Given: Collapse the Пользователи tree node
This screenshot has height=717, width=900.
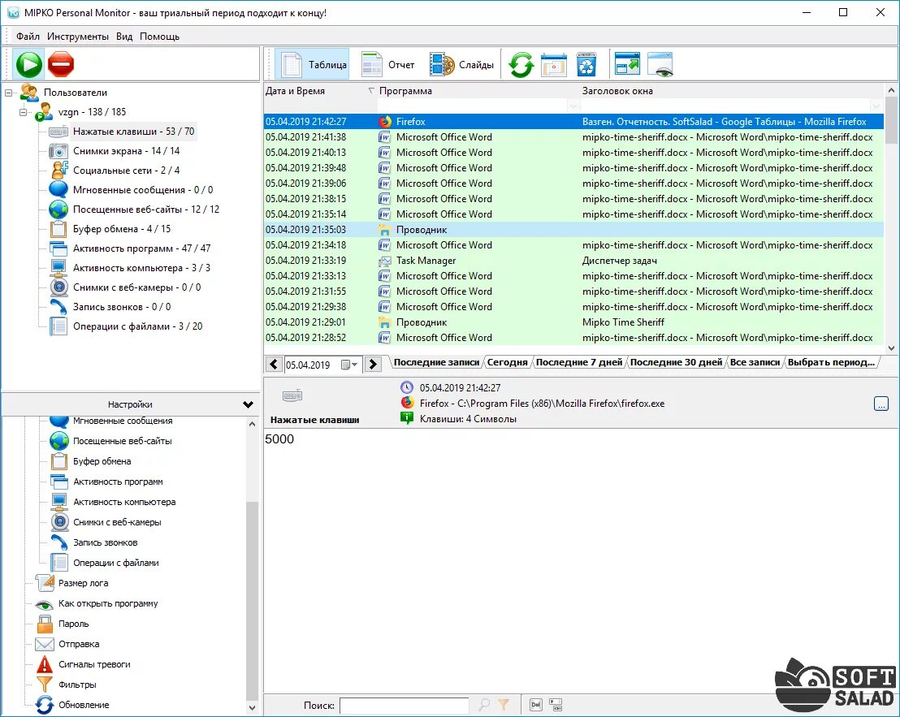Looking at the screenshot, I should (9, 93).
